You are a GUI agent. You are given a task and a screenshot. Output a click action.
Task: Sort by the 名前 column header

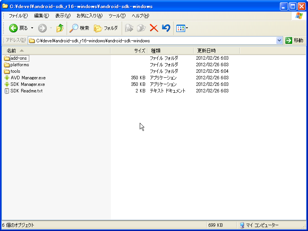(56, 51)
